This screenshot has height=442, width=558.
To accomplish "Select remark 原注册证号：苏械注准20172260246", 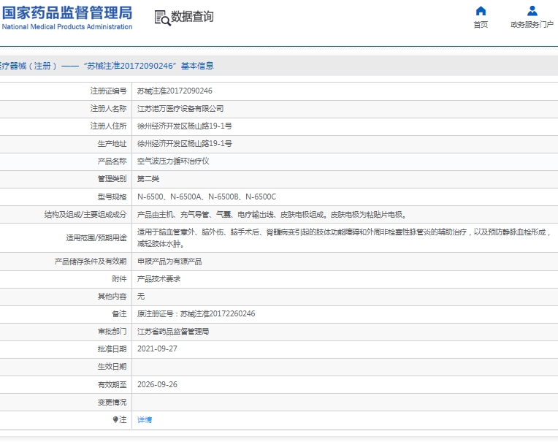I will 196,314.
